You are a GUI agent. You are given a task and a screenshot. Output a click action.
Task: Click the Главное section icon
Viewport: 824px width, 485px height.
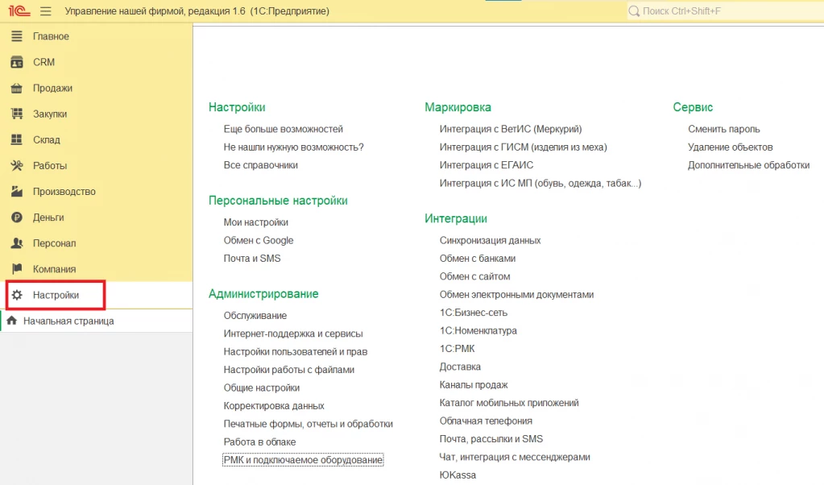coord(17,36)
